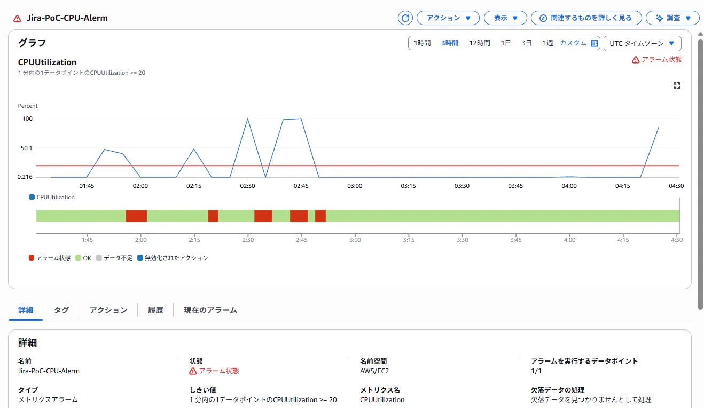Choose the カスタム time range option
This screenshot has width=704, height=408.
(x=573, y=43)
